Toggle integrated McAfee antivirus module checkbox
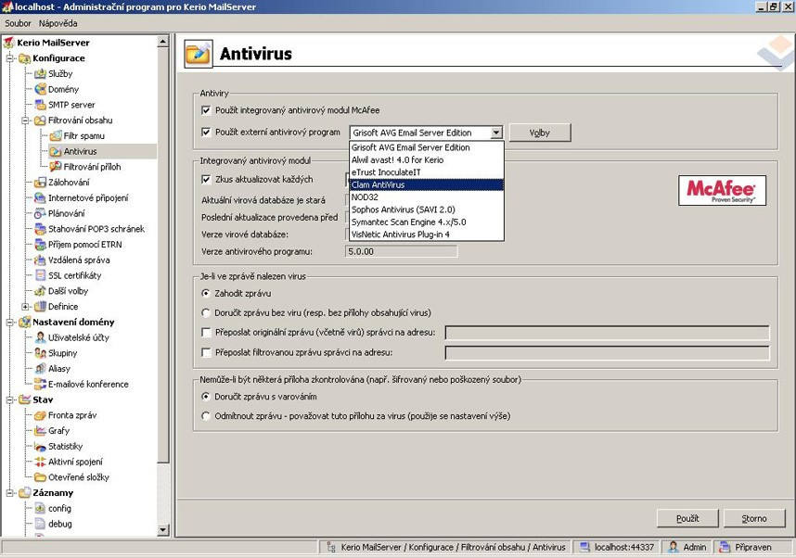 pos(206,110)
